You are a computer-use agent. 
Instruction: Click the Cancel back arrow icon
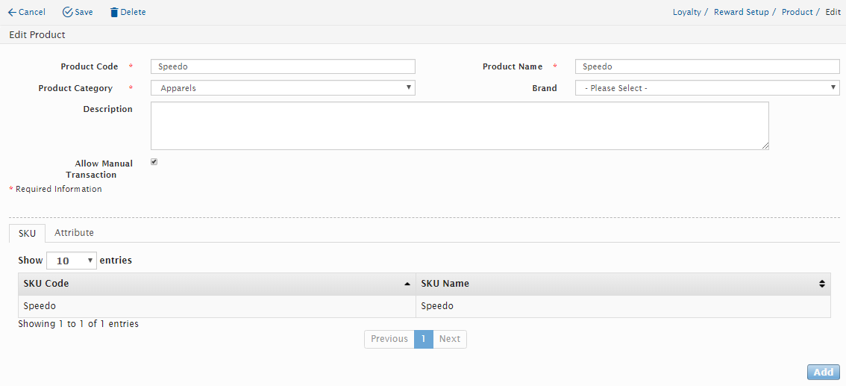click(12, 13)
